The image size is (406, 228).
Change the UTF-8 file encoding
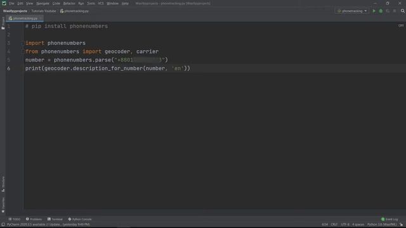click(x=345, y=224)
